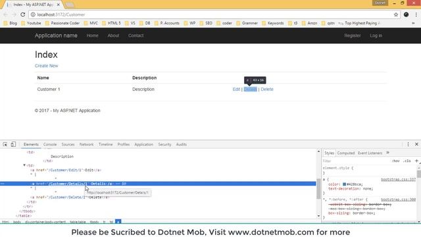Open the coder bookmark folder
This screenshot has height=237, width=421.
[x=224, y=23]
